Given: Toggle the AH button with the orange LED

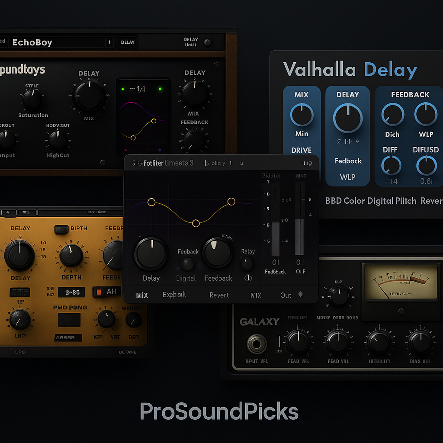Looking at the screenshot, I should 106,292.
